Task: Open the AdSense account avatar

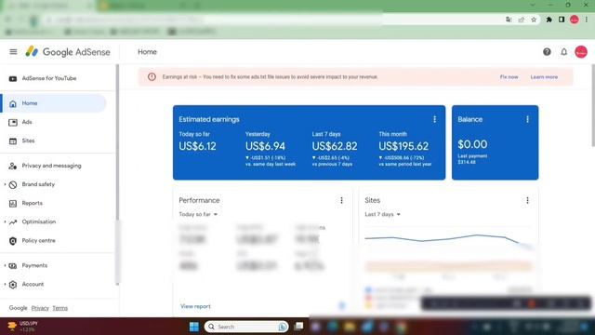Action: click(x=581, y=52)
